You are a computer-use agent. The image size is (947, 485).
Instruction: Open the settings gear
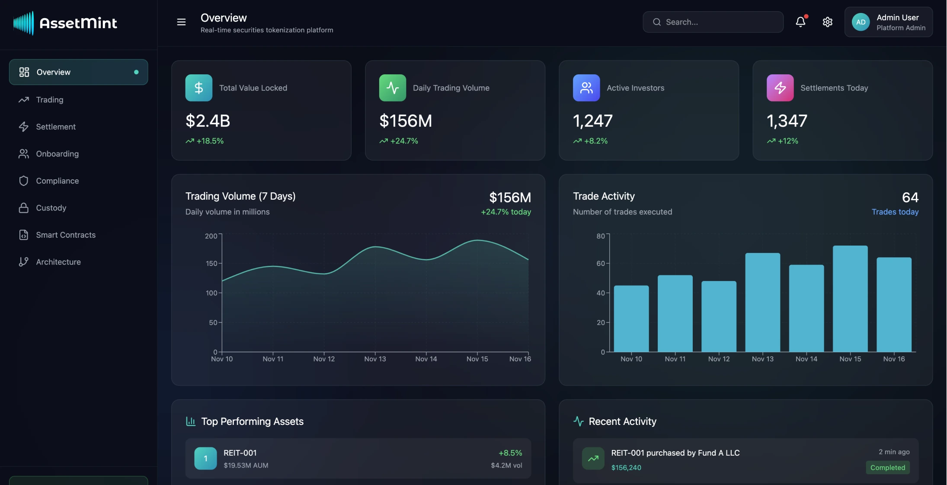click(827, 22)
